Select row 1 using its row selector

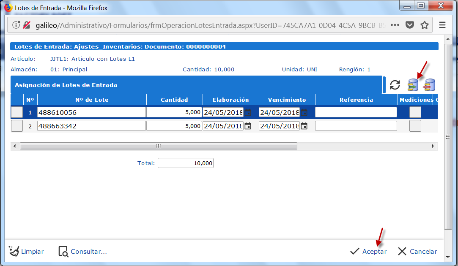17,112
